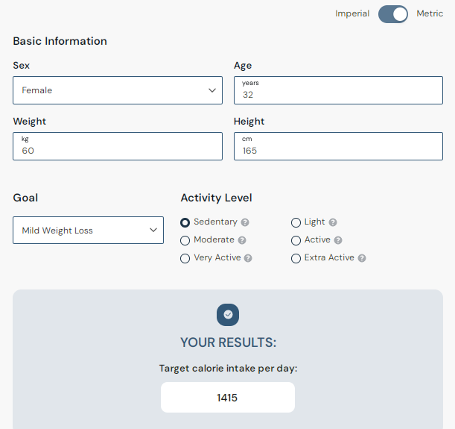
Task: Select the Very Active radio button
Action: point(185,258)
